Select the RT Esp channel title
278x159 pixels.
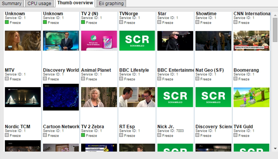pyautogui.click(x=127, y=127)
